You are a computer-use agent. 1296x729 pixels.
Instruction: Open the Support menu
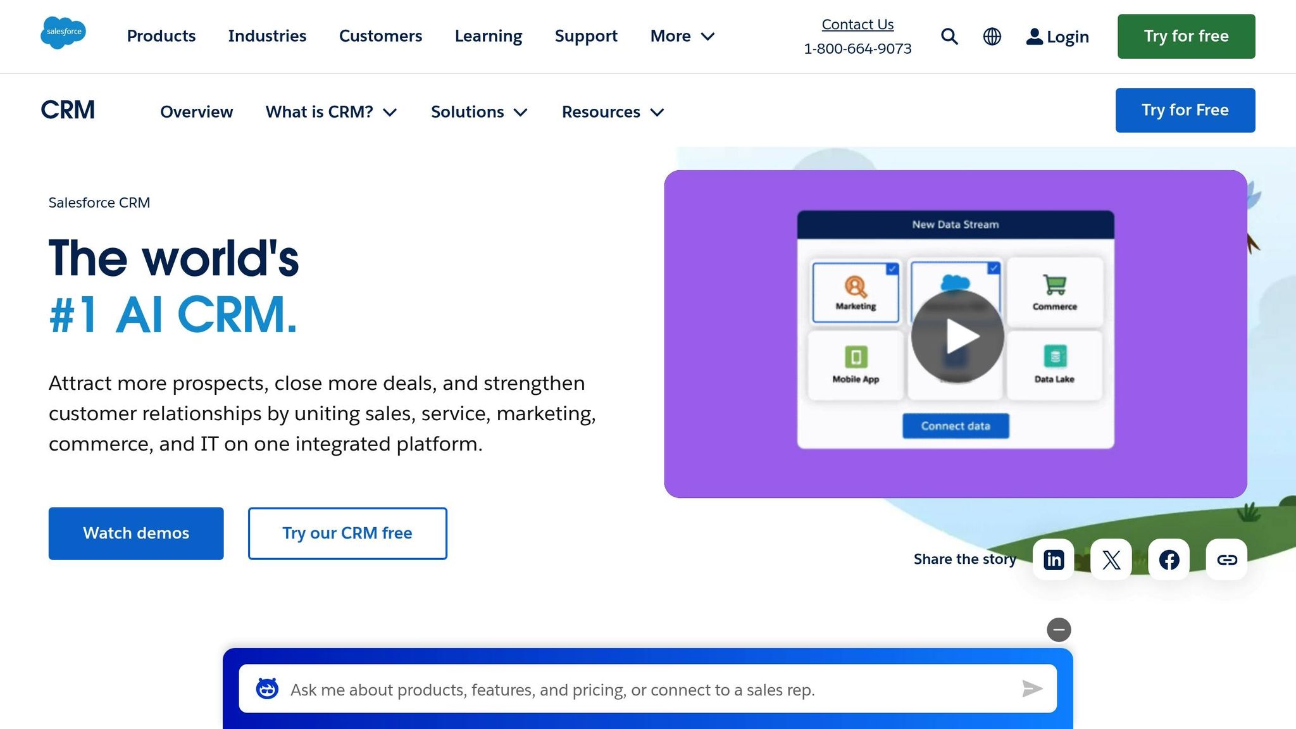tap(586, 36)
